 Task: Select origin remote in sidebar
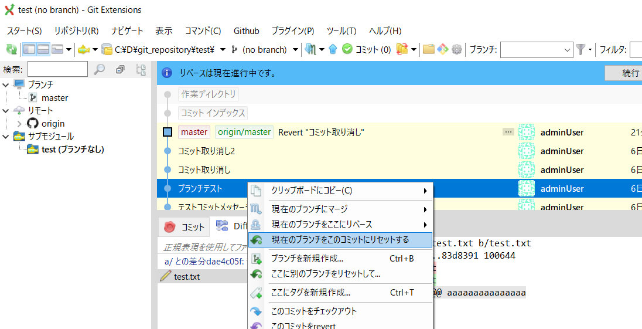[53, 123]
